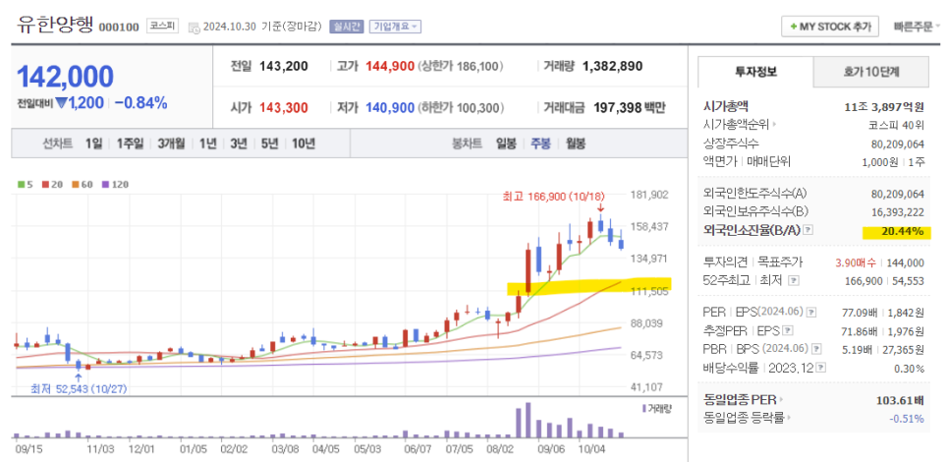The height and width of the screenshot is (462, 949).
Task: Select the 1년 line chart period
Action: (207, 144)
